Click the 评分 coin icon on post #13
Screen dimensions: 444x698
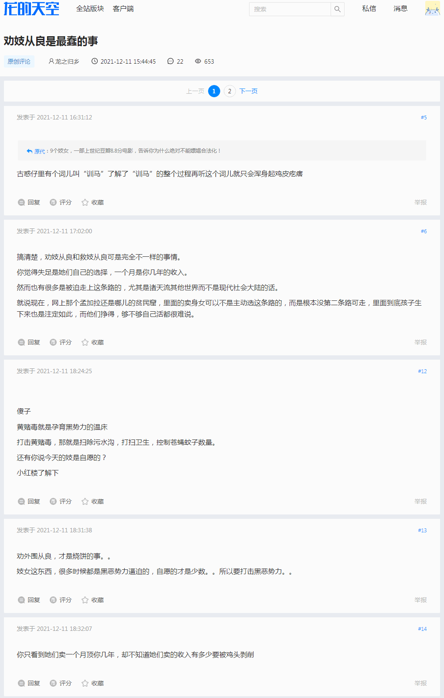click(x=53, y=600)
